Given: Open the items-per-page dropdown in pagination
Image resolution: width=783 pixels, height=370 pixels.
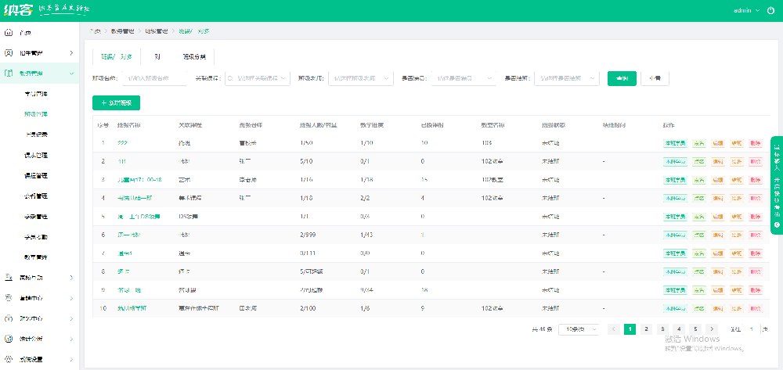Looking at the screenshot, I should pos(579,329).
